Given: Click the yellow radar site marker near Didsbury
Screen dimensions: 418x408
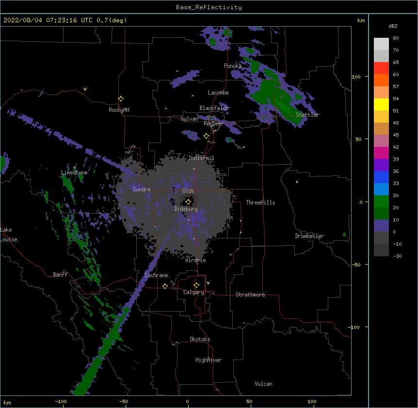Looking at the screenshot, I should (x=188, y=202).
